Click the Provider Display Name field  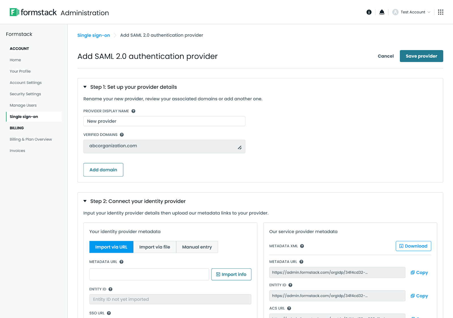tap(164, 121)
